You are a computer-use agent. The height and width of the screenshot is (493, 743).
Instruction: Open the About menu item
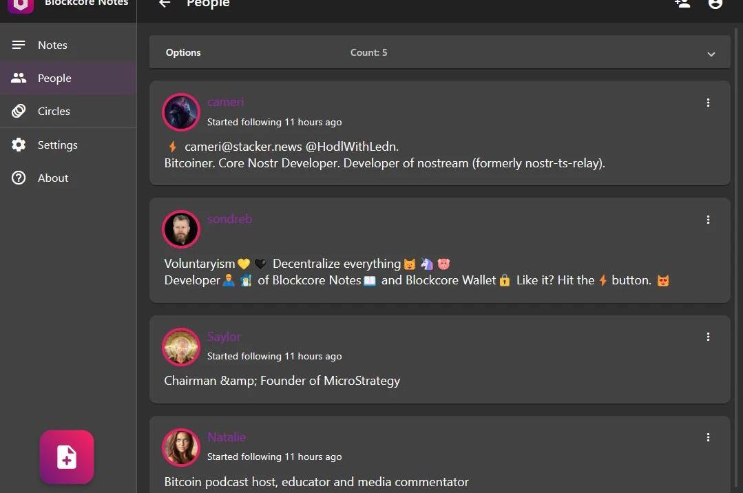[x=68, y=178]
